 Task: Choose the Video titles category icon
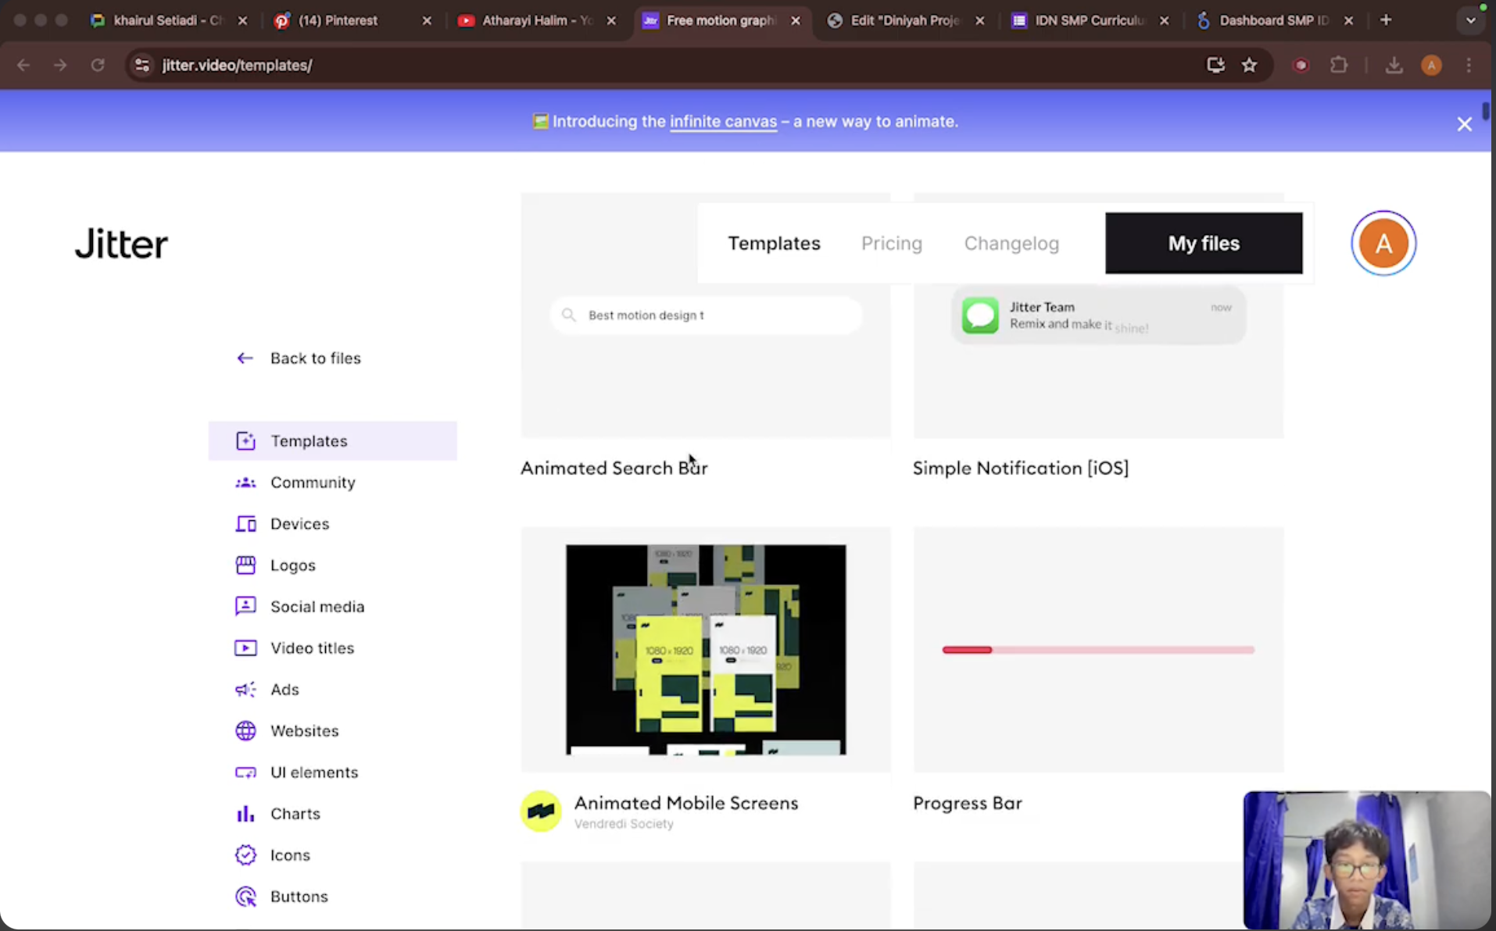click(x=245, y=647)
